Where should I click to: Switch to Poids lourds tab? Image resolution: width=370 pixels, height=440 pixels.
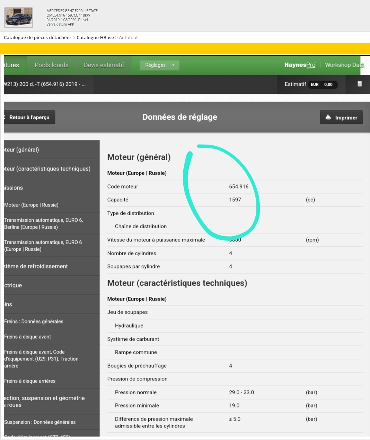click(x=52, y=65)
